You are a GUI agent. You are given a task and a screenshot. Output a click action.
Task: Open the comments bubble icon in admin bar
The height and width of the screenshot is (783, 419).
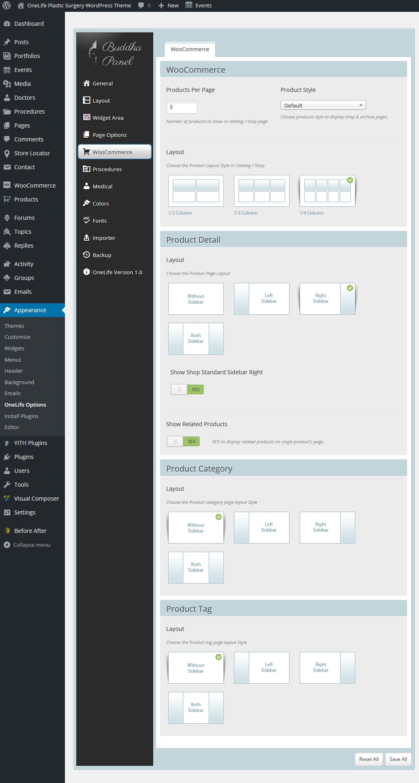point(141,5)
